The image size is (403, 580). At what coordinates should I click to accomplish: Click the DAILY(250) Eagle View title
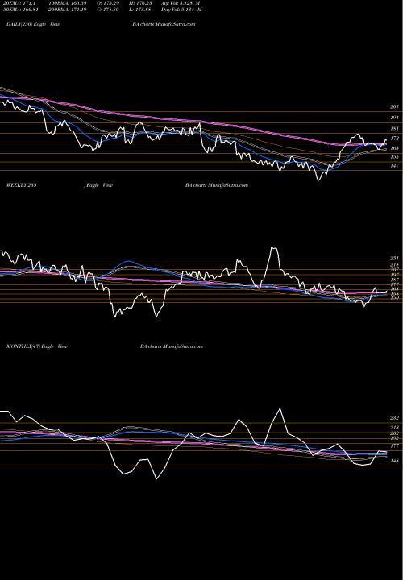[x=33, y=24]
